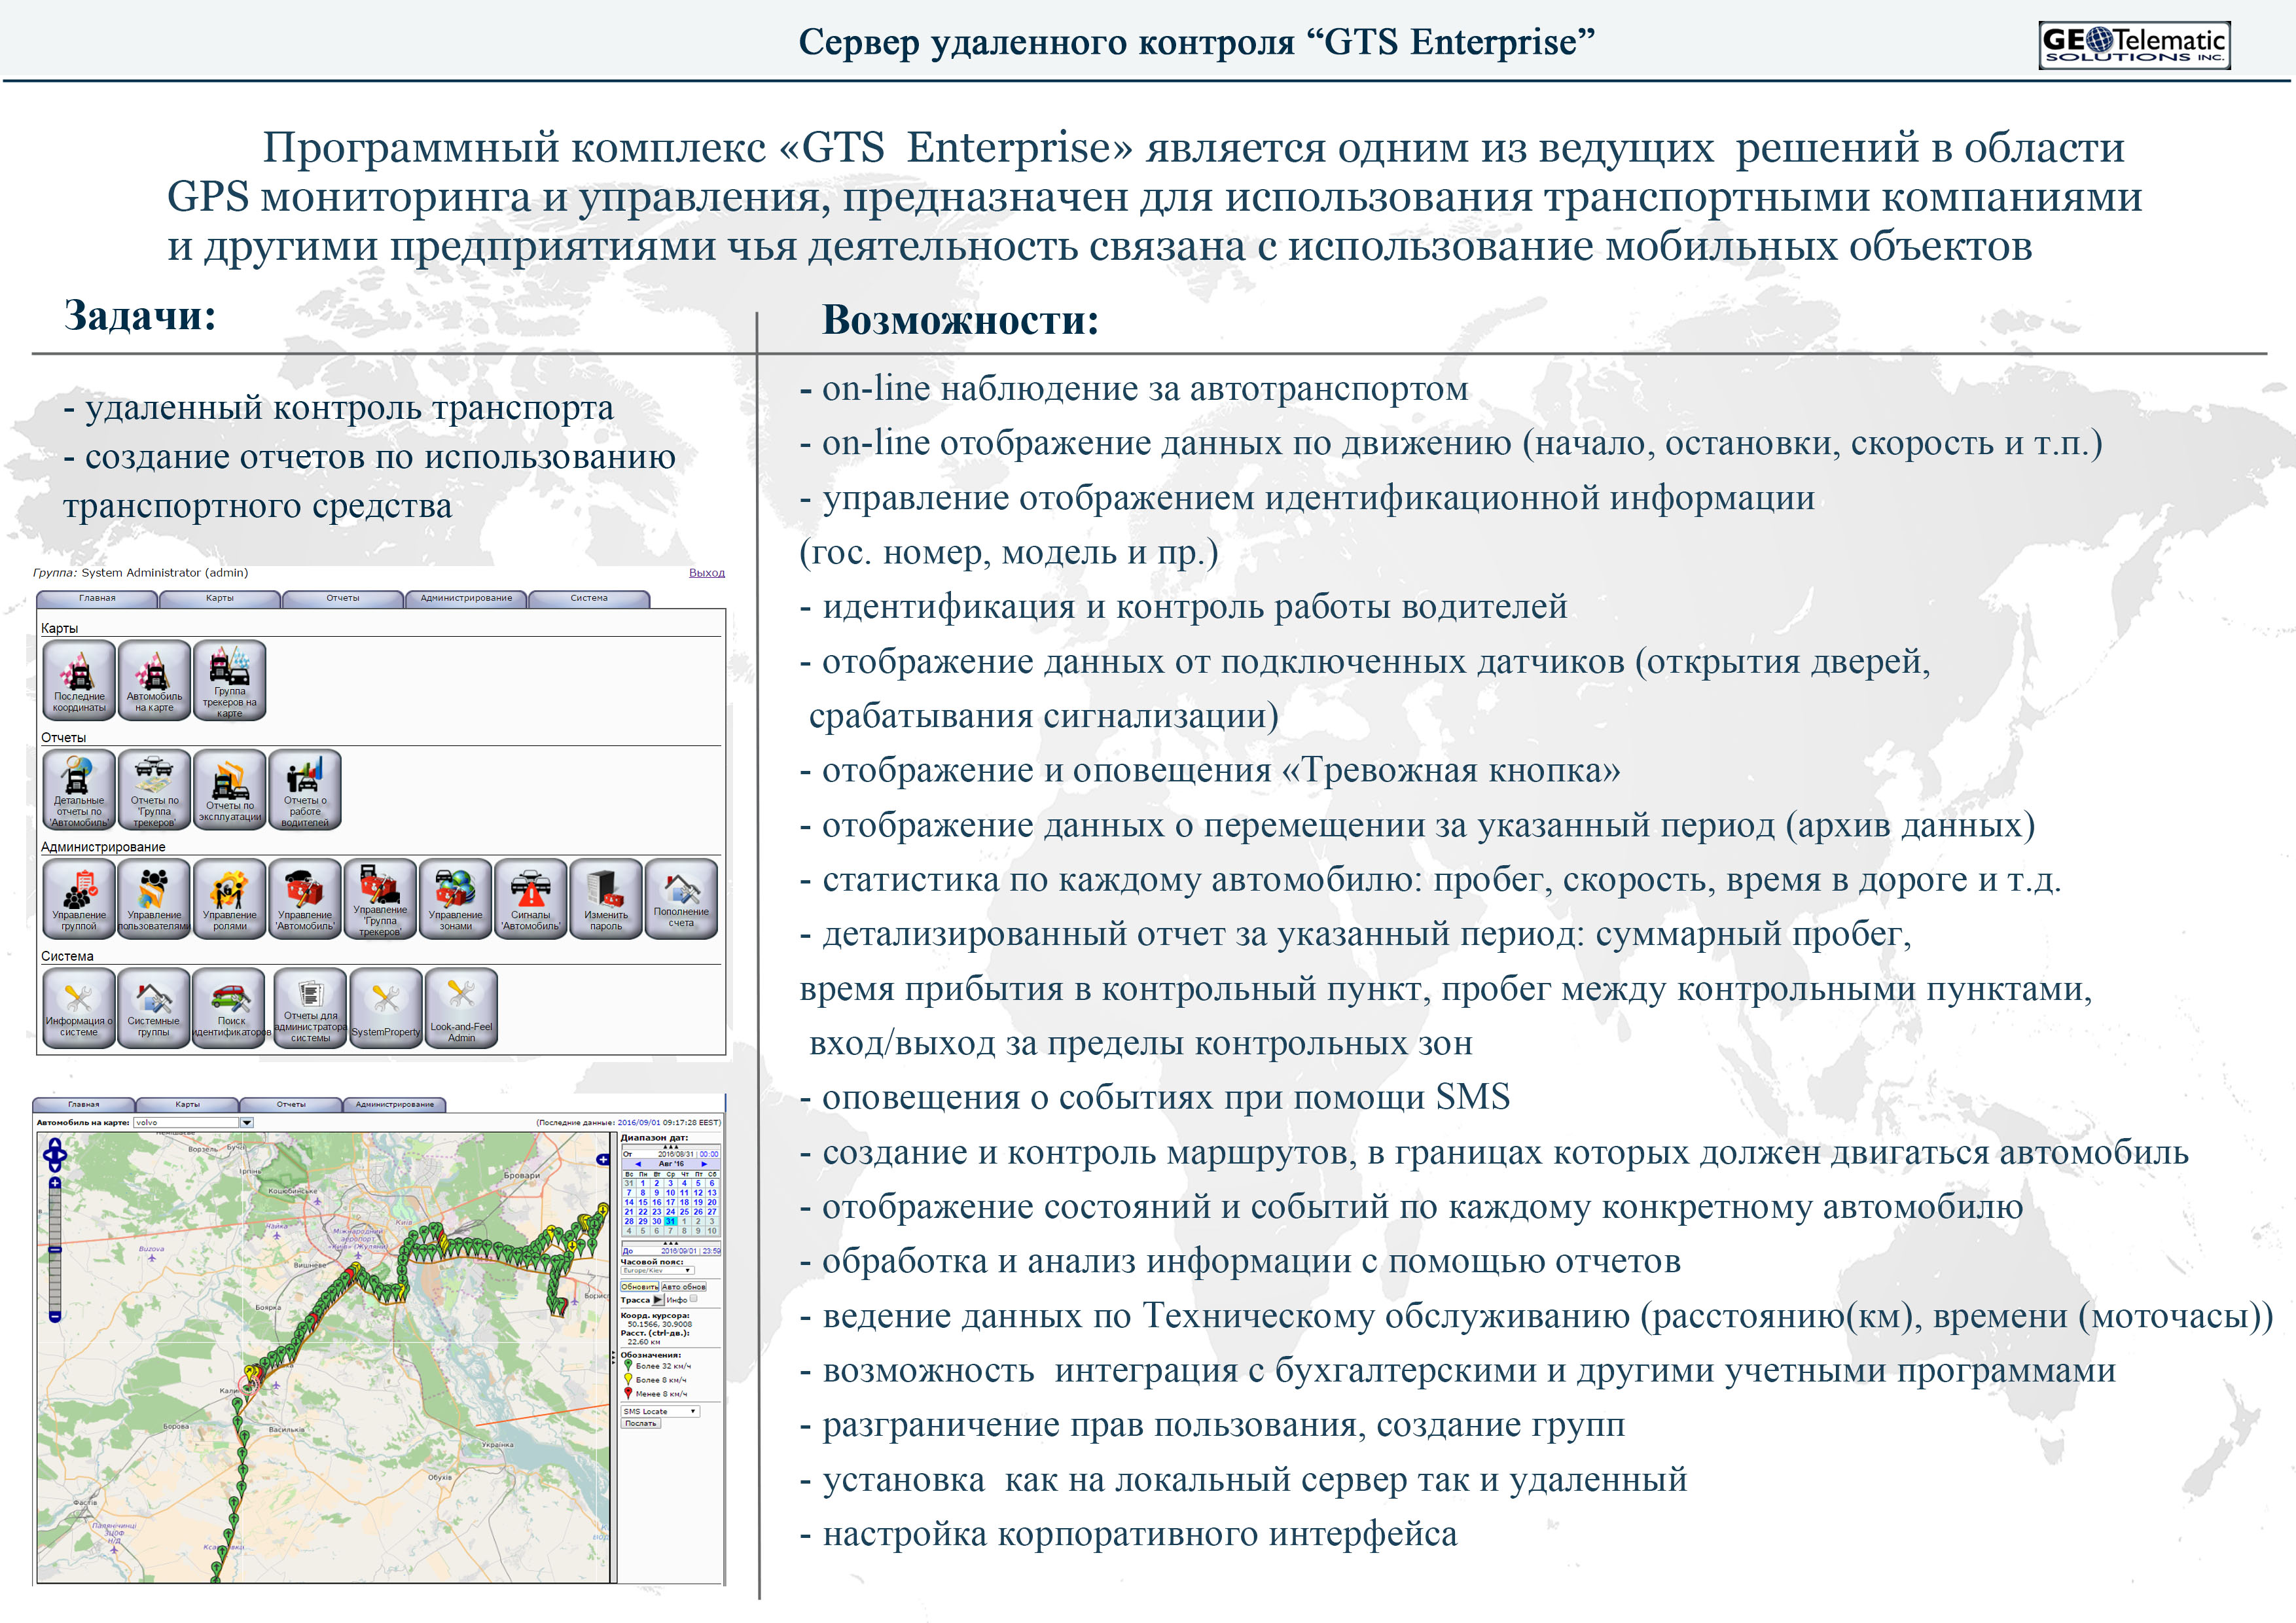Open Изменить пароль icon
Viewport: 2296px width, 1623px height.
pos(606,898)
